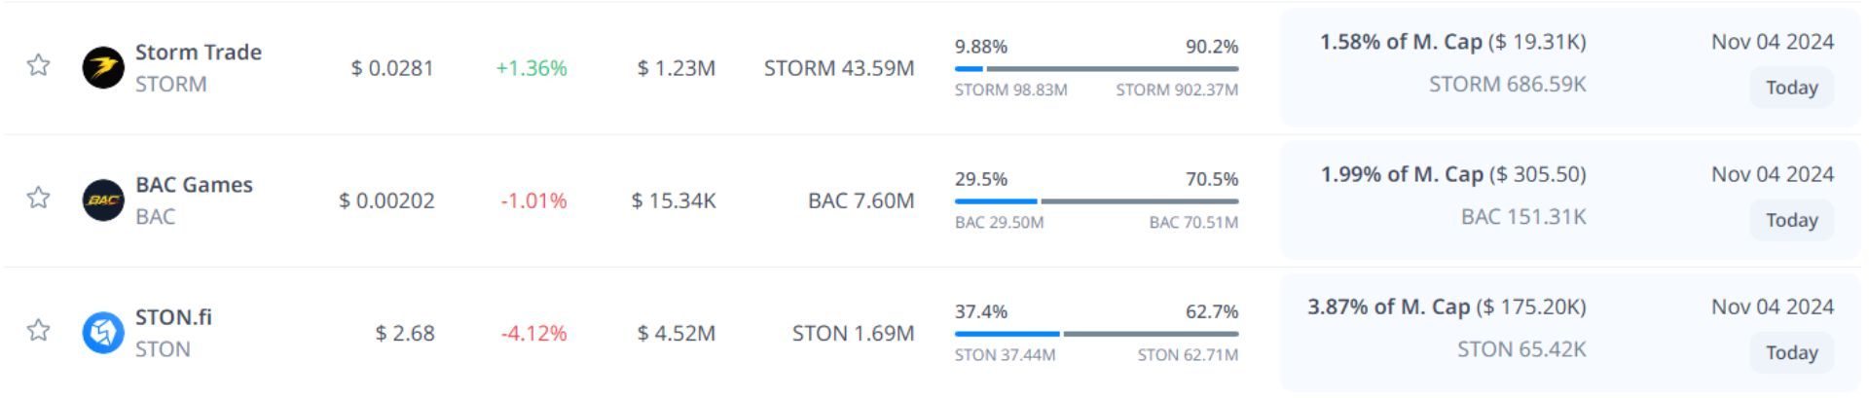The height and width of the screenshot is (398, 1869).
Task: Click the Storm Trade unlock progress bar
Action: 1096,69
